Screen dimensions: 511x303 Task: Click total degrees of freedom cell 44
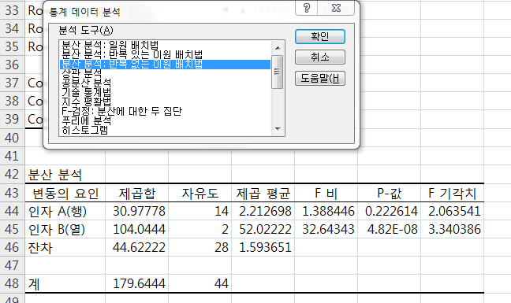[200, 284]
